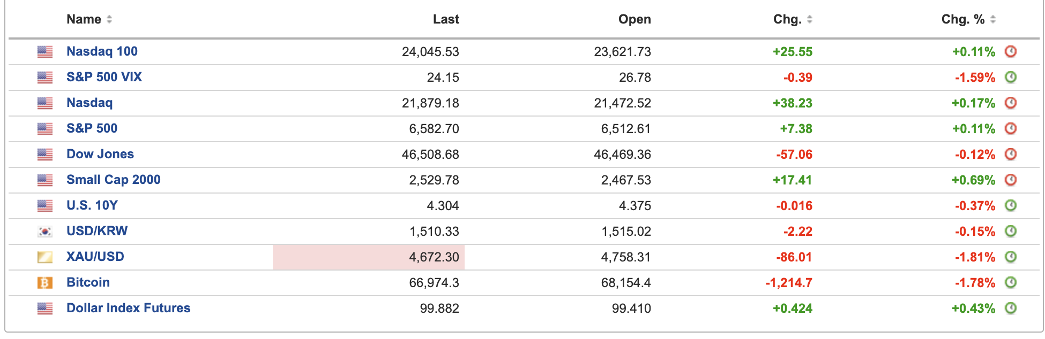Click the highlighted XAU/USD last price cell
The image size is (1045, 339).
click(x=369, y=257)
